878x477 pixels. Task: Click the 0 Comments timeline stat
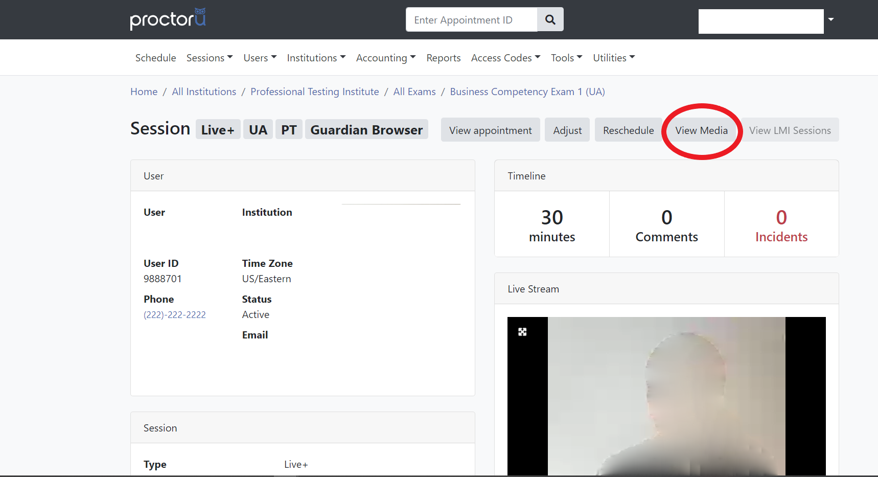[x=666, y=225]
